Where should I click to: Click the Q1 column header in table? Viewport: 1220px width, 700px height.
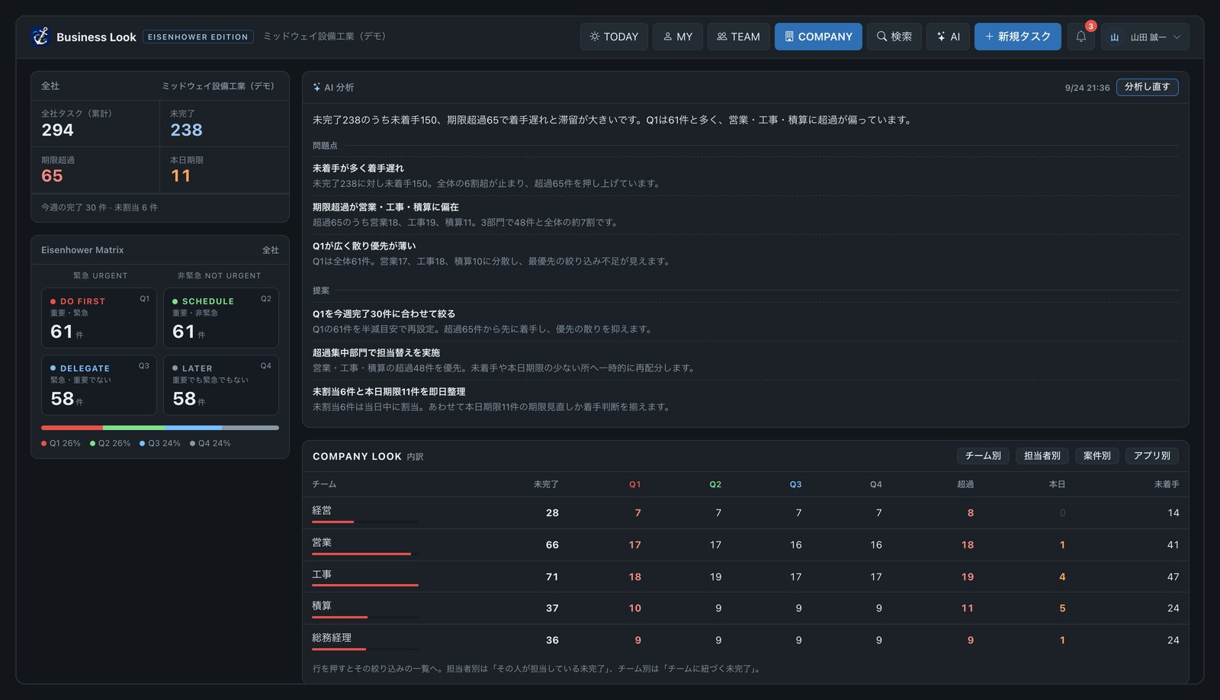[x=634, y=484]
